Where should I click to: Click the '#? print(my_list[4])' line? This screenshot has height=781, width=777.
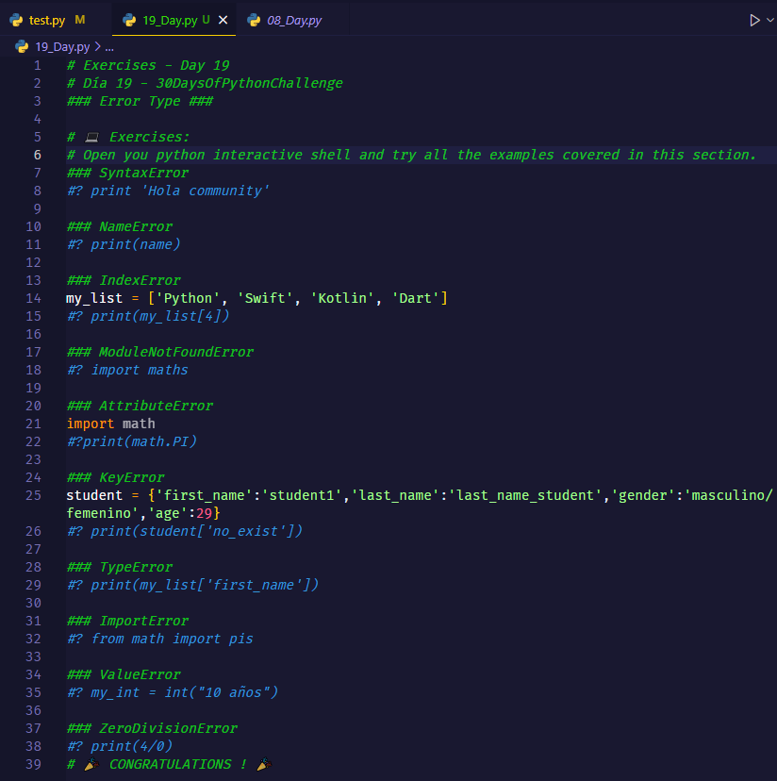coord(148,316)
